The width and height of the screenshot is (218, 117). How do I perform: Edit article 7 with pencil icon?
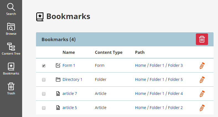(202, 94)
